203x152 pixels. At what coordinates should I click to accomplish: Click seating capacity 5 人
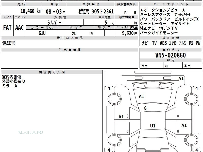point(109,23)
